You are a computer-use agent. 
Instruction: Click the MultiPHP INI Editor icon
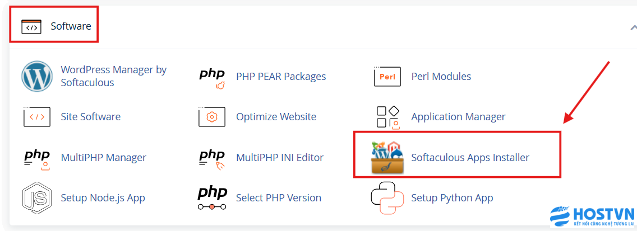tap(212, 158)
